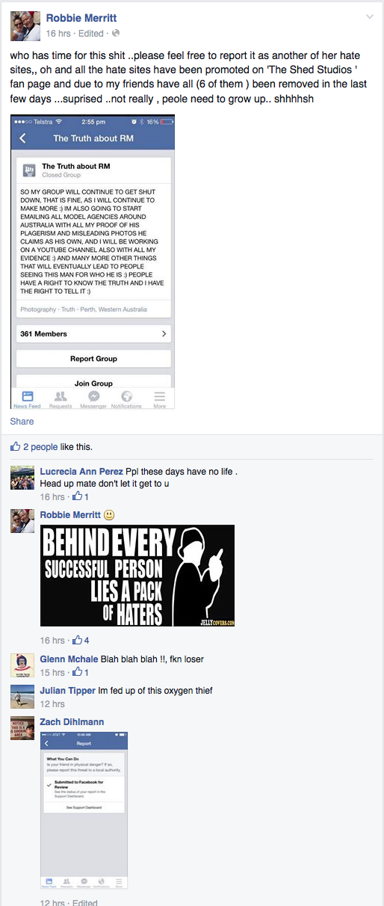Click the 16 hrs timestamp on the post
The width and height of the screenshot is (384, 906).
coord(58,34)
